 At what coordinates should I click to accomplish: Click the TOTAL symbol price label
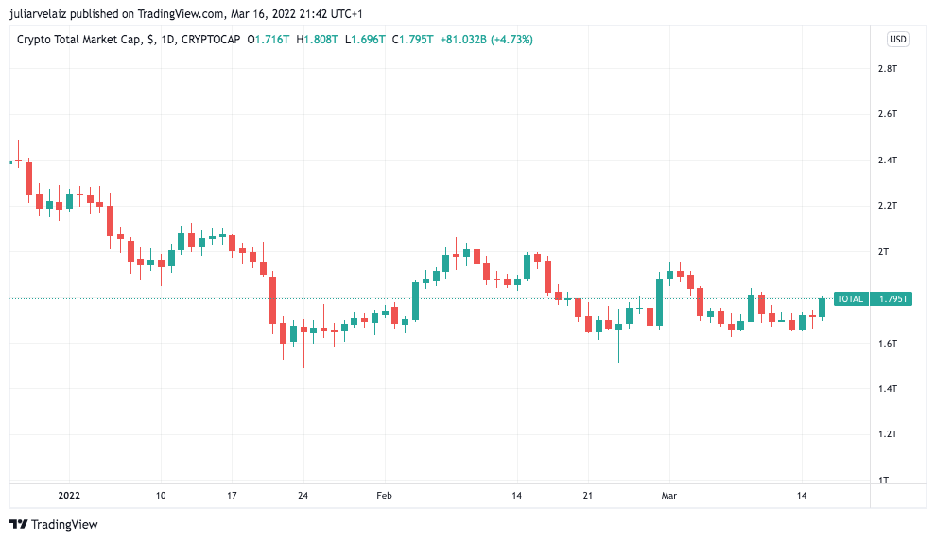pyautogui.click(x=850, y=299)
